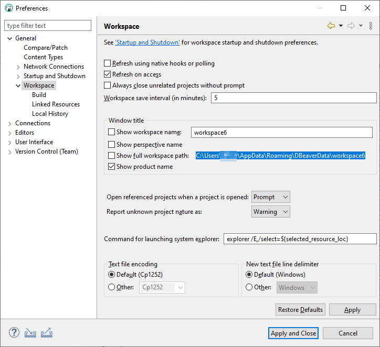Open the Prompt referenced projects dropdown
Viewport: 380px width, 347px height.
(271, 197)
